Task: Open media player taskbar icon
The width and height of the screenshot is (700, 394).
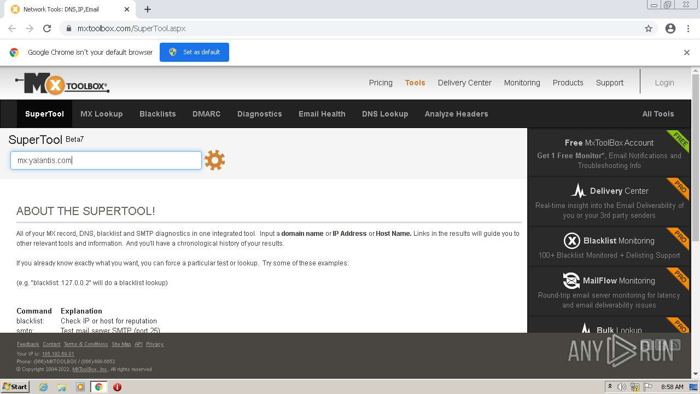Action: coord(80,387)
